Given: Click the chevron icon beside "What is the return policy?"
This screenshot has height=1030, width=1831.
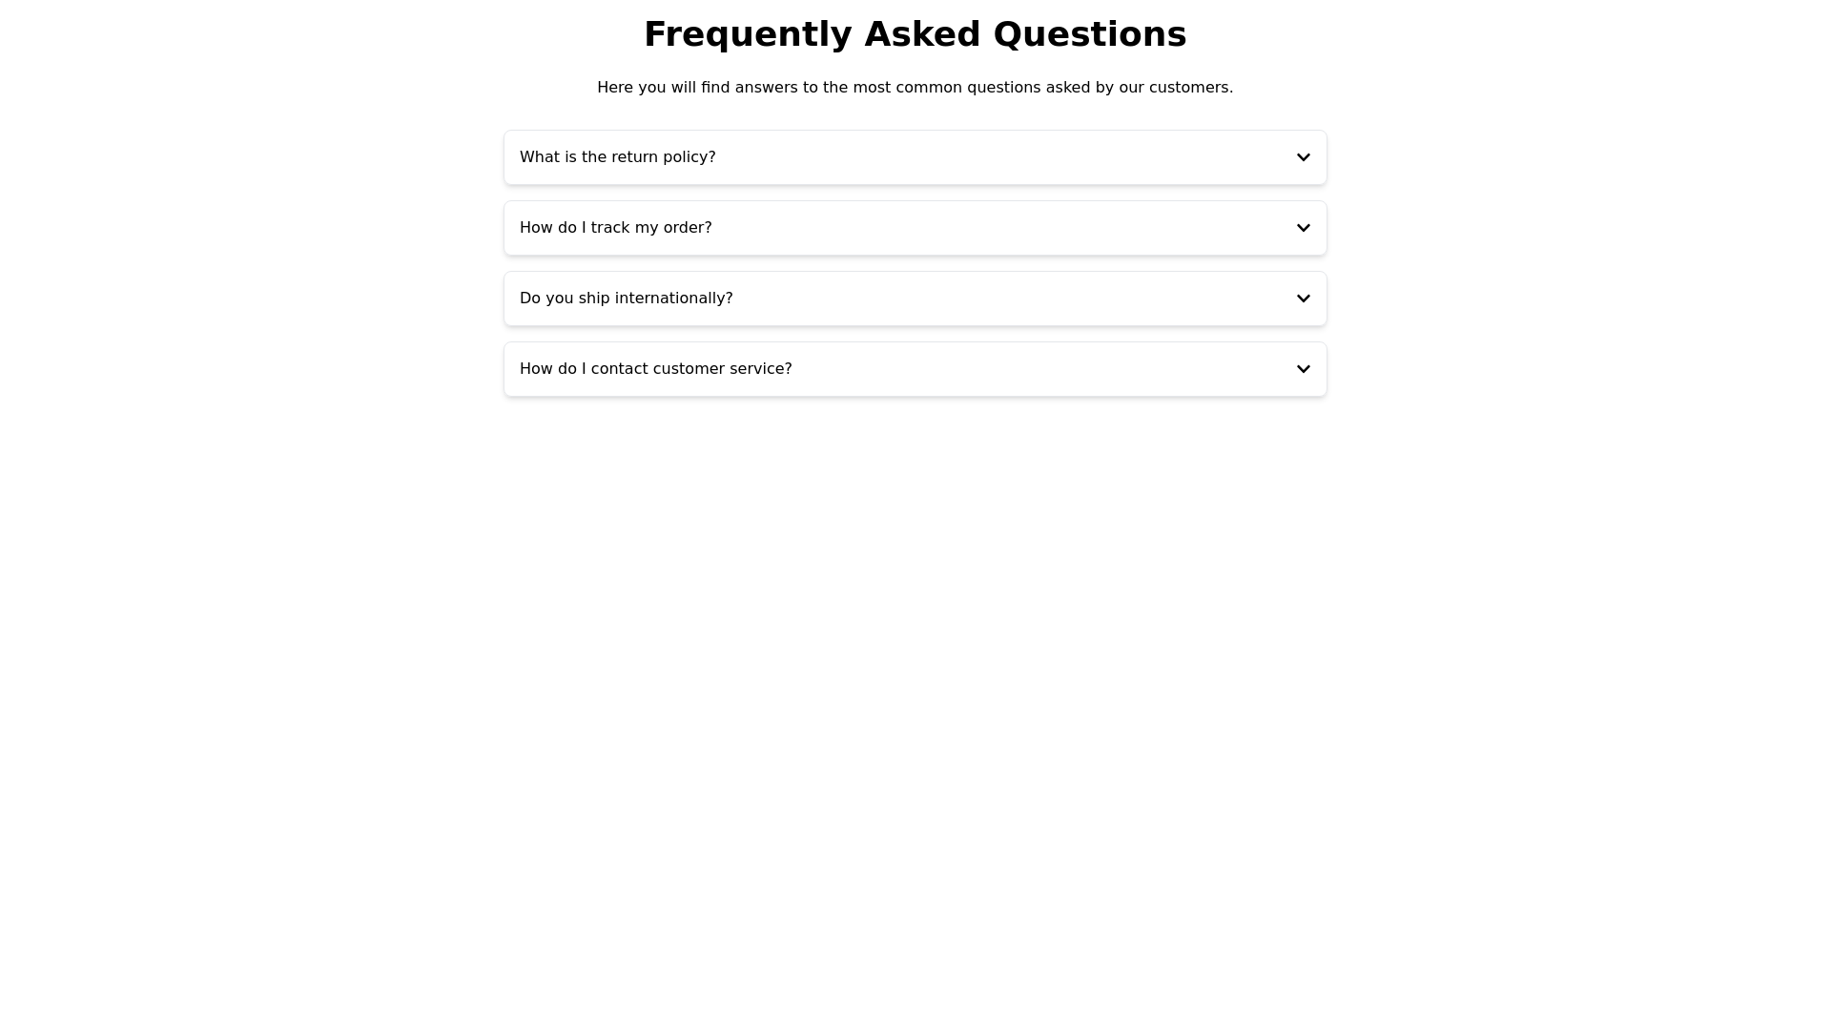Looking at the screenshot, I should [1303, 157].
